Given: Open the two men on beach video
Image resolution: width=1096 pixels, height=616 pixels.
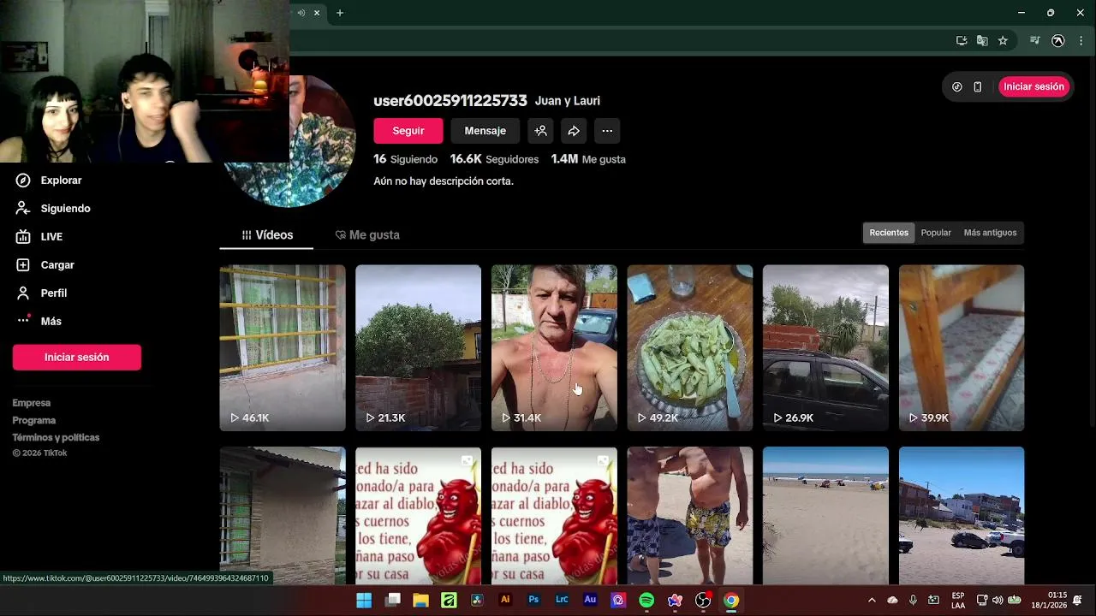Looking at the screenshot, I should (x=690, y=515).
